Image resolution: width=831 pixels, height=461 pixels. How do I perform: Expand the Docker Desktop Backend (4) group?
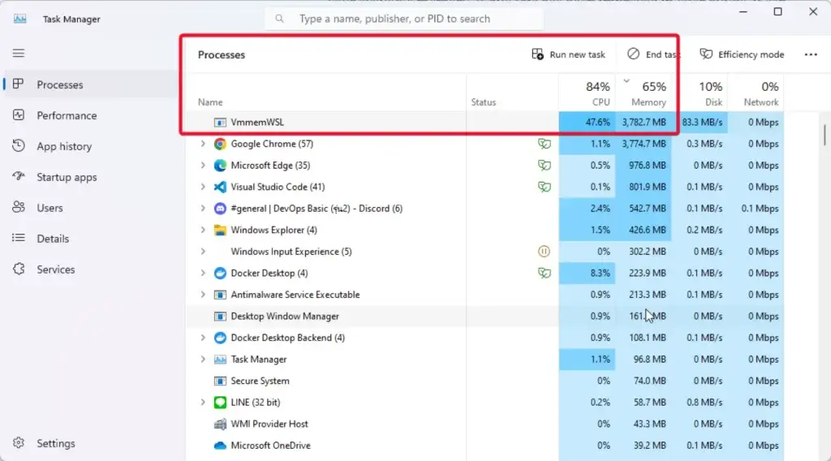[203, 338]
